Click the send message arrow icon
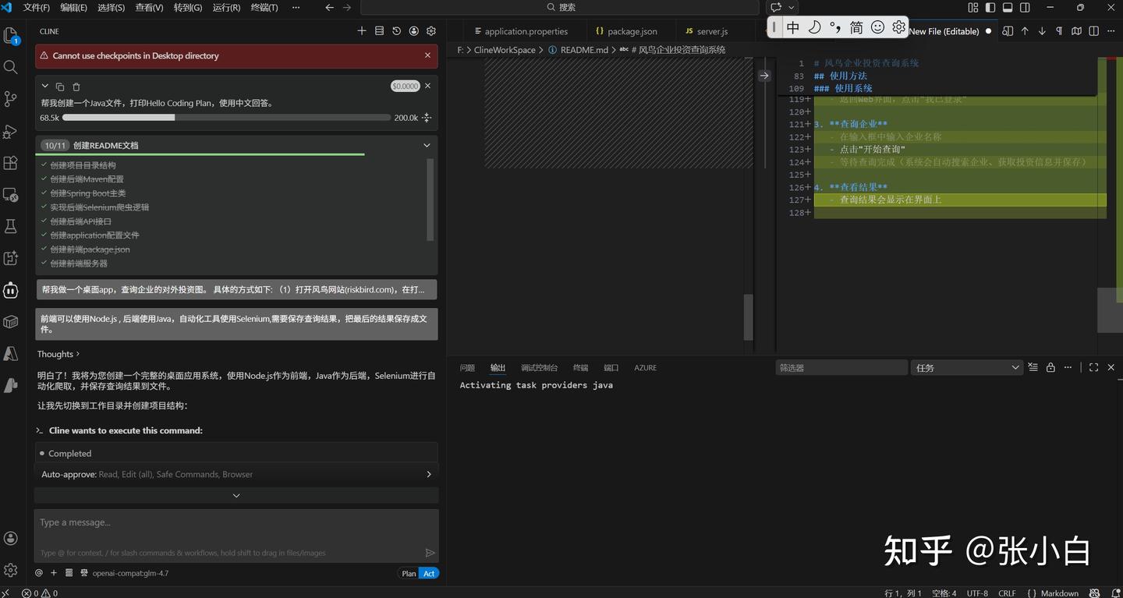Image resolution: width=1123 pixels, height=598 pixels. (x=430, y=553)
